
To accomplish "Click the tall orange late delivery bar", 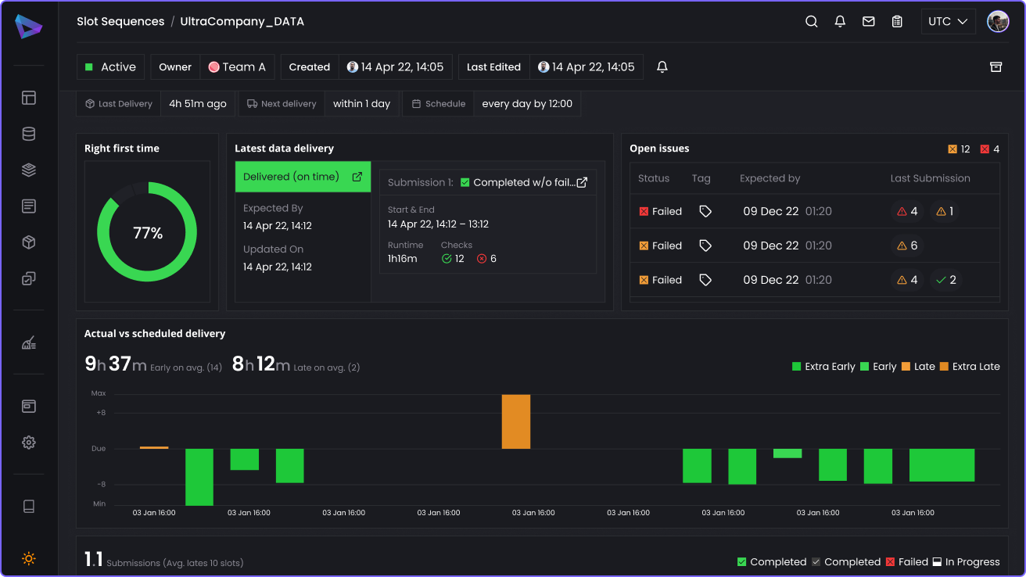I will pyautogui.click(x=515, y=421).
